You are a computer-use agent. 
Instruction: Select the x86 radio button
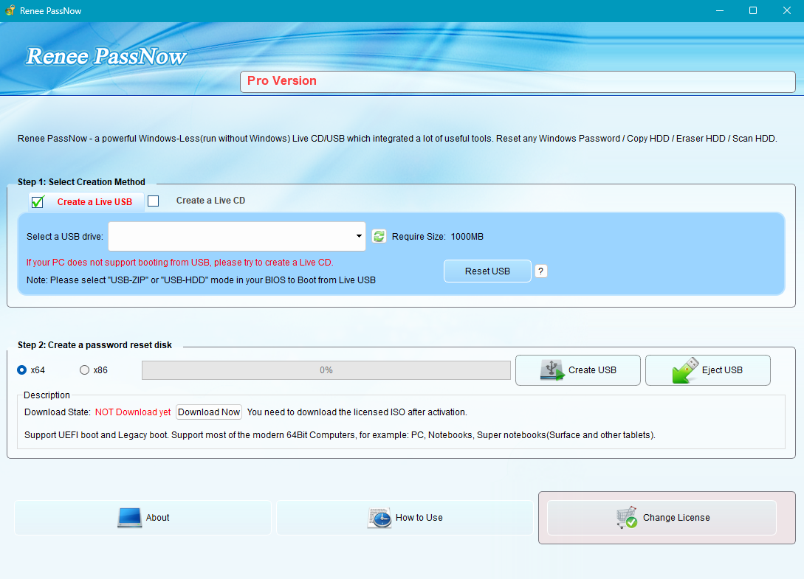click(85, 370)
